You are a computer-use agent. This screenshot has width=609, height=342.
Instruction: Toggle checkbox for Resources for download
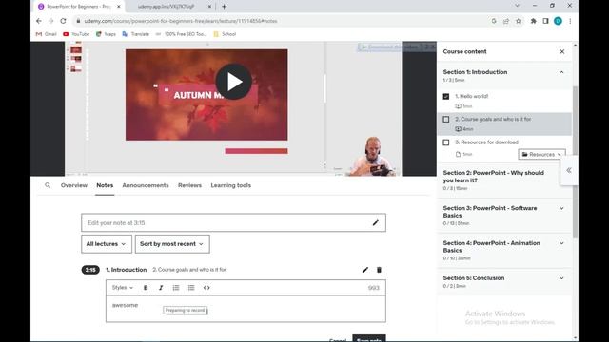[446, 142]
